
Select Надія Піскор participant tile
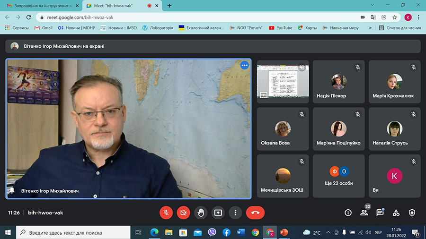coord(339,82)
